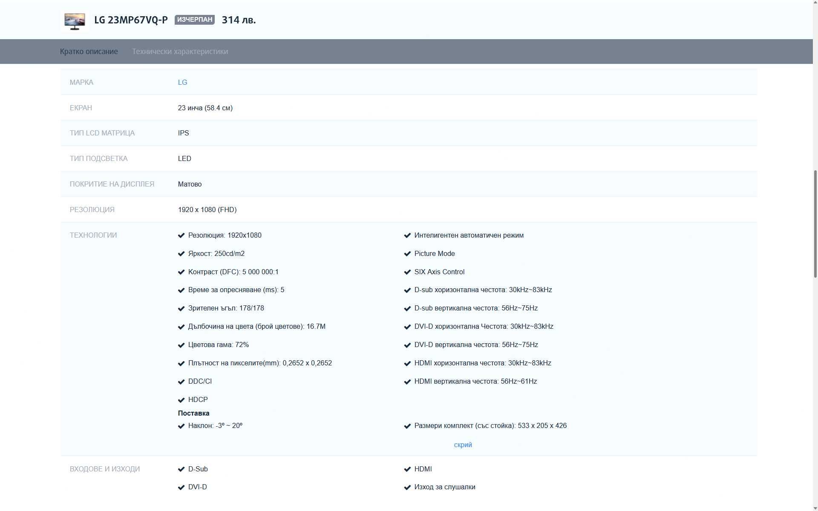Image resolution: width=818 pixels, height=511 pixels.
Task: Click the ТИП ПОДСВЕТКА label
Action: [98, 158]
